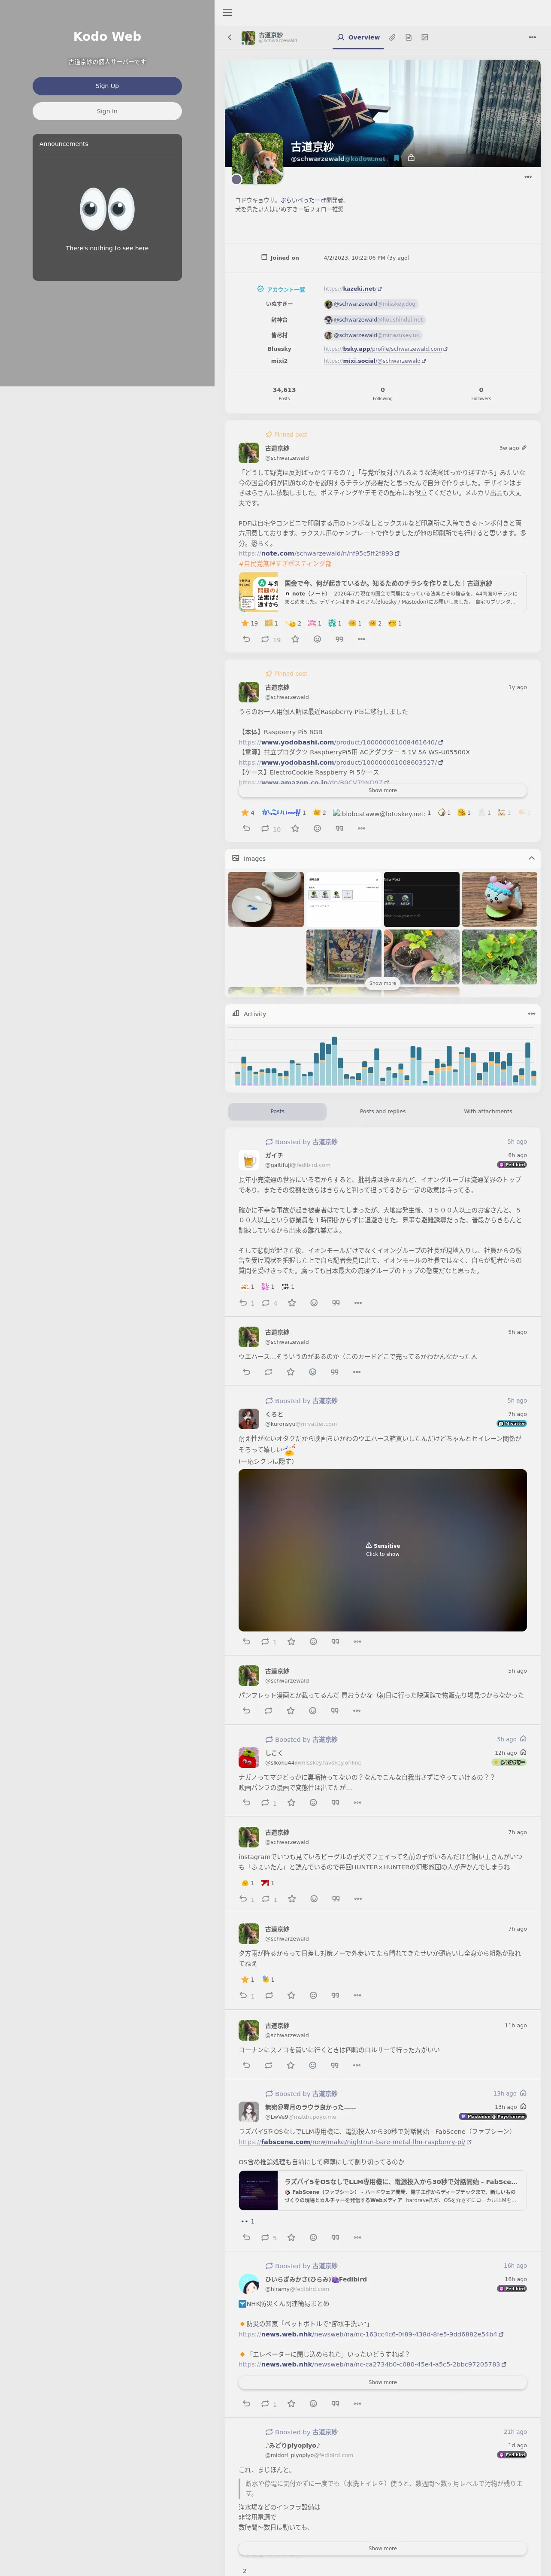Open the #自民党無理すぎポスティング部 hashtag
Viewport: 551px width, 2576px height.
click(x=285, y=563)
